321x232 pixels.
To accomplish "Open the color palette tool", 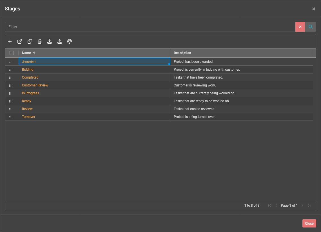I will click(x=70, y=41).
